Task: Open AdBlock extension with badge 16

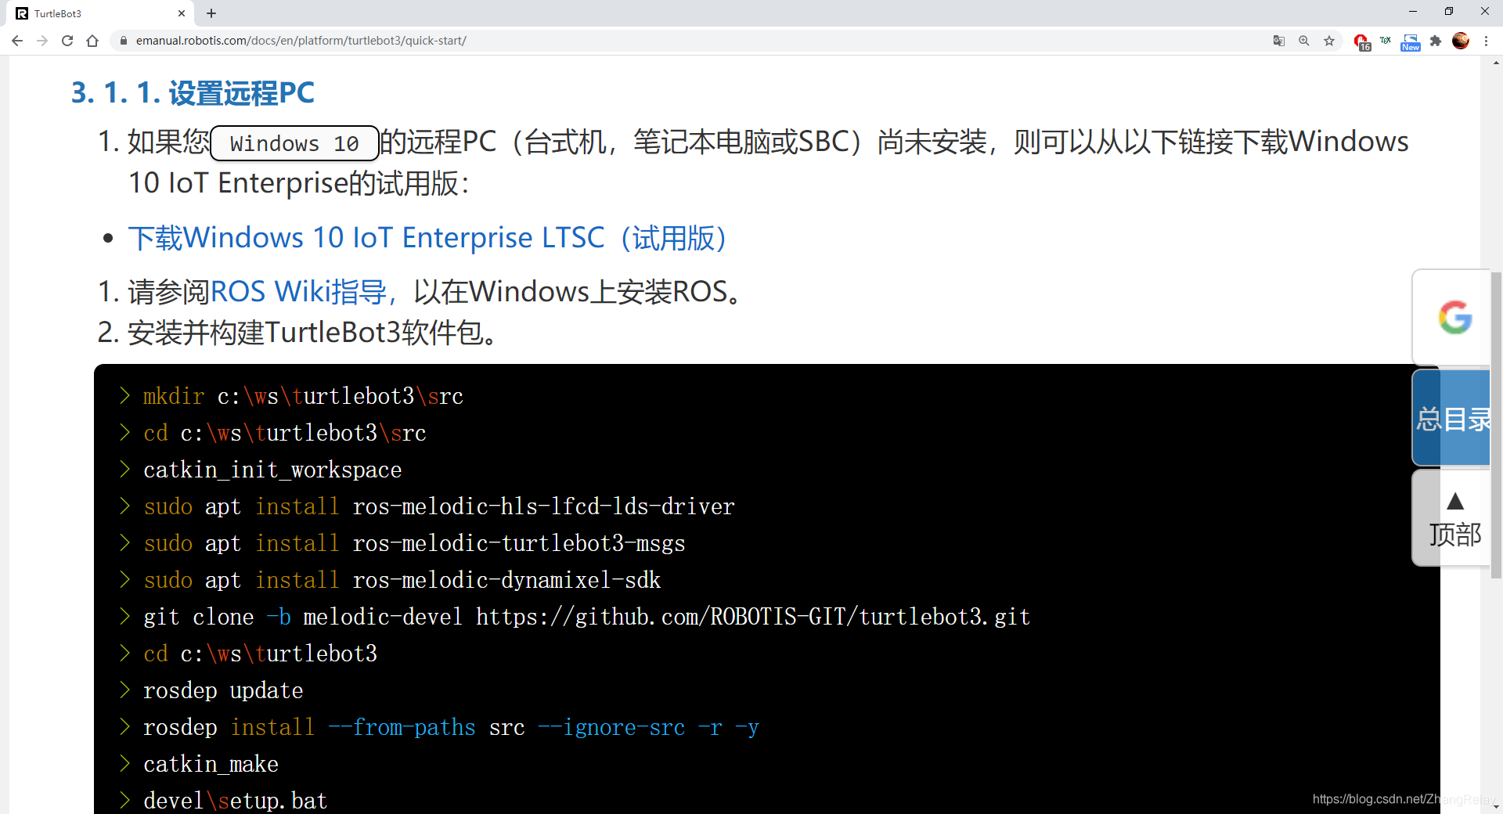Action: tap(1361, 42)
